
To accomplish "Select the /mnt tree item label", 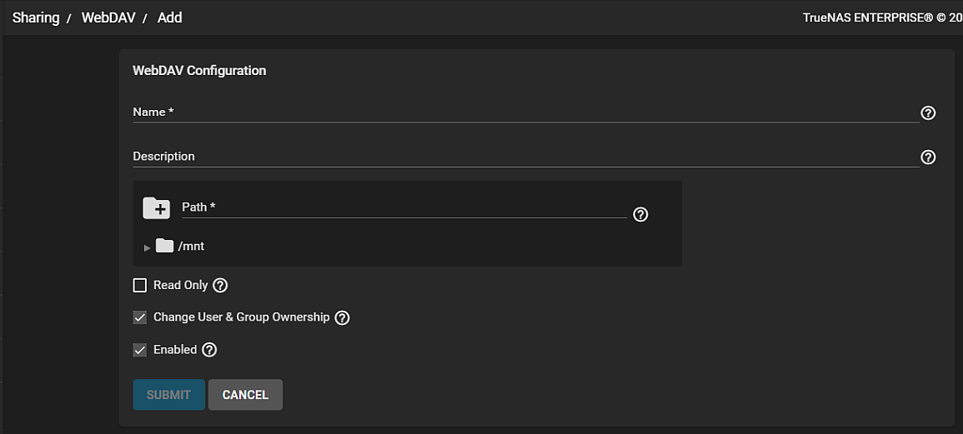I will tap(191, 247).
